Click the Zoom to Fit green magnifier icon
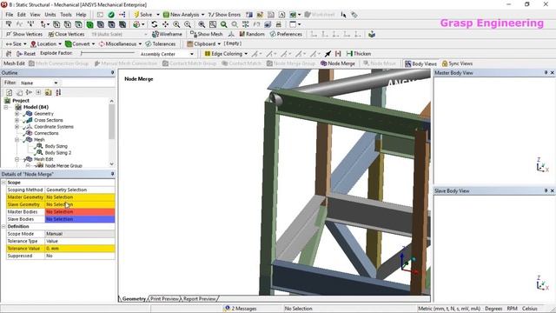The width and height of the screenshot is (556, 313). pyautogui.click(x=224, y=24)
